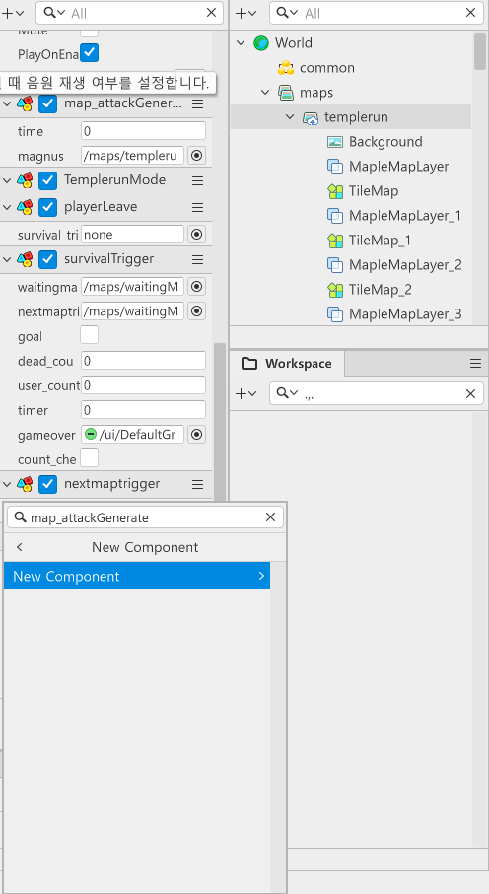
Task: Click the component search text field
Action: [146, 517]
